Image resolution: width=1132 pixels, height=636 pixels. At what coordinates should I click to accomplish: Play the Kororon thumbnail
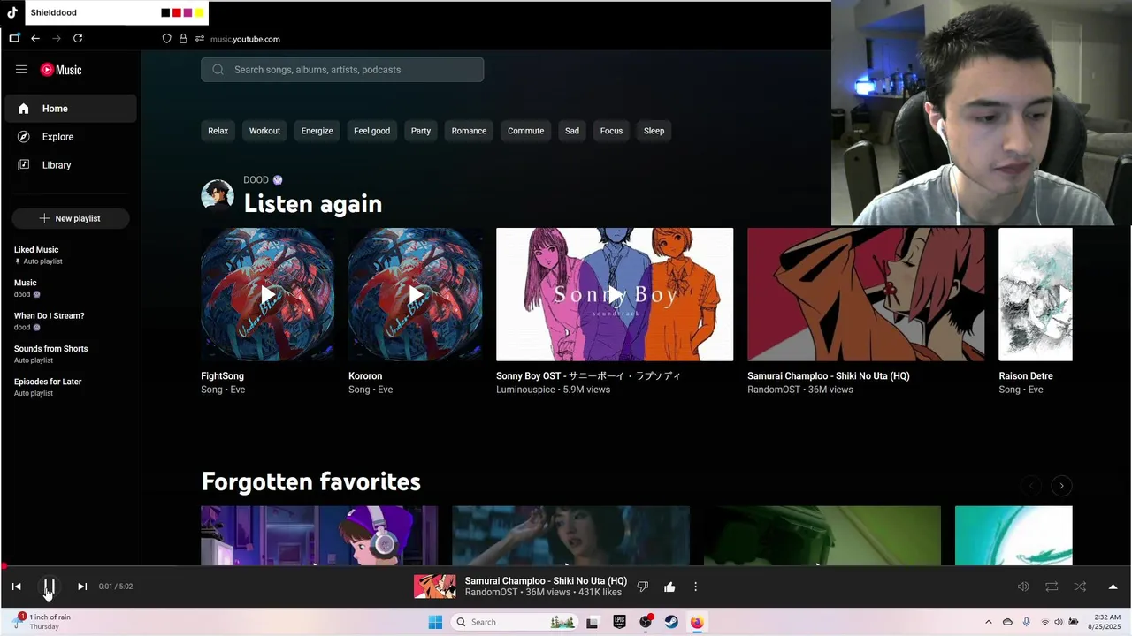coord(416,294)
